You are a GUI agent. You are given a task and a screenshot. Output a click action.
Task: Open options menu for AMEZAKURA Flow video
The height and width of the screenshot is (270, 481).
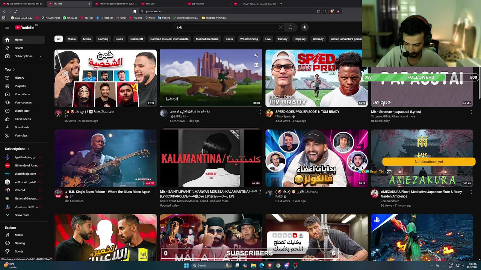click(x=472, y=192)
